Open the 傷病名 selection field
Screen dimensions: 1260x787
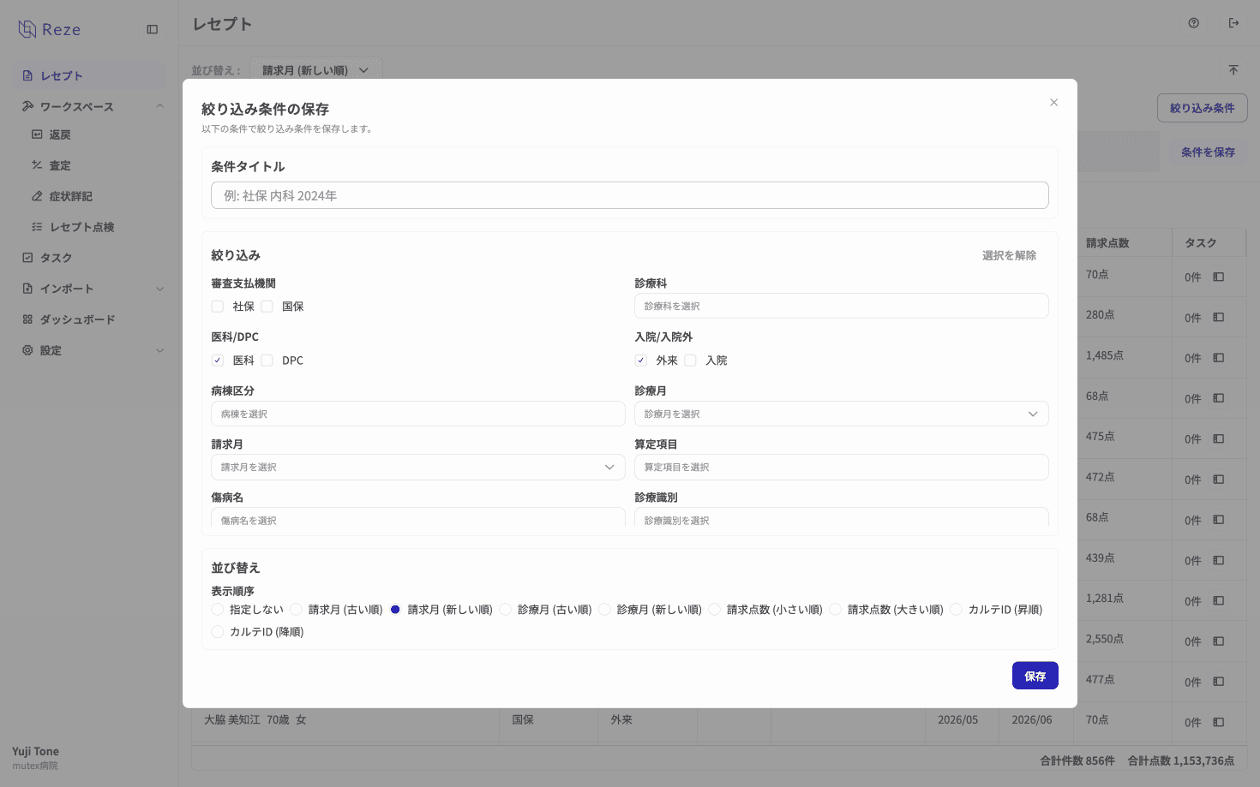tap(418, 518)
